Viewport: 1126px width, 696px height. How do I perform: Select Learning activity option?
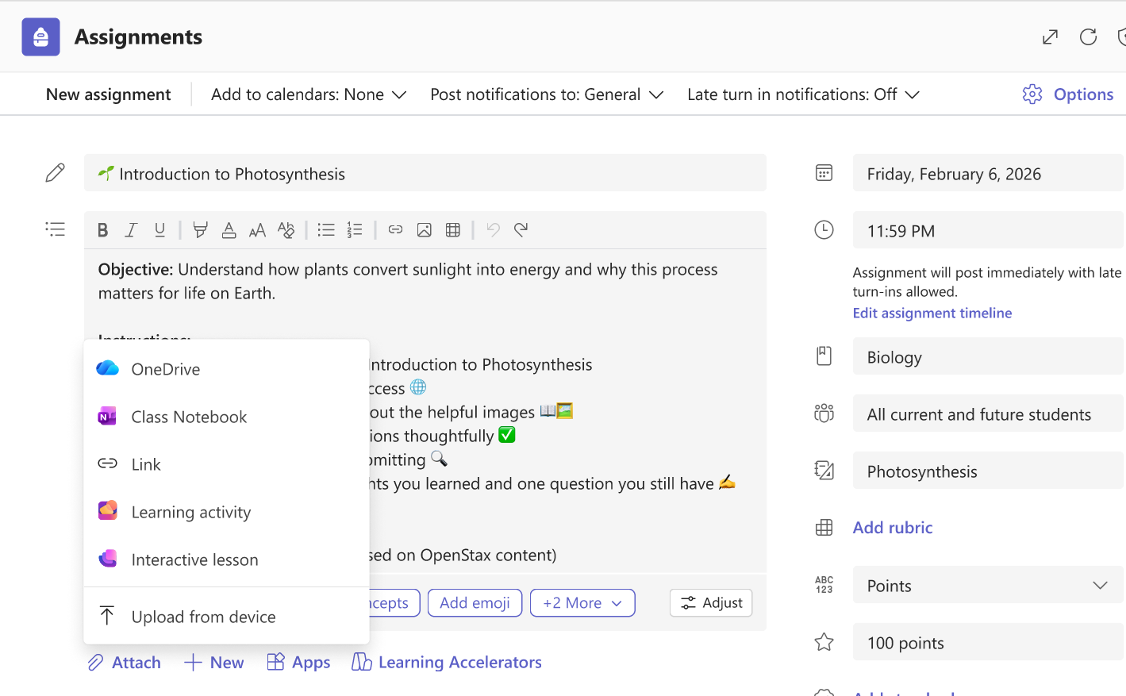[x=226, y=512]
